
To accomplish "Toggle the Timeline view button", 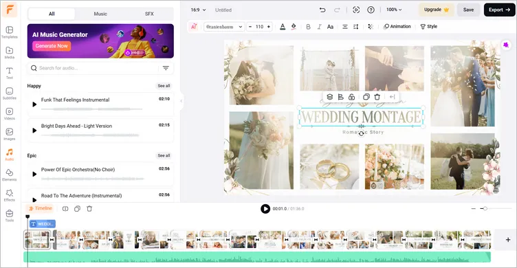I will click(41, 208).
